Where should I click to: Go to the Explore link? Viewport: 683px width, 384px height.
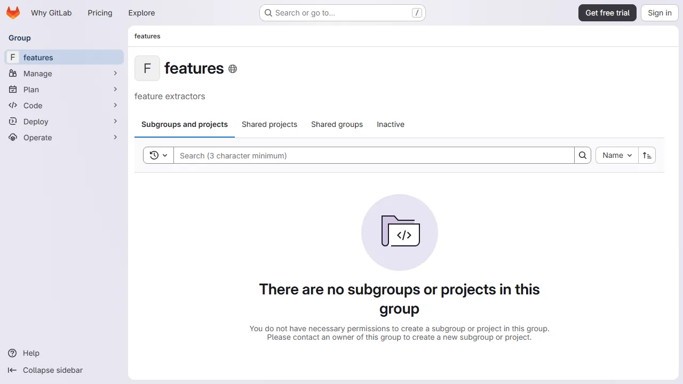coord(141,13)
